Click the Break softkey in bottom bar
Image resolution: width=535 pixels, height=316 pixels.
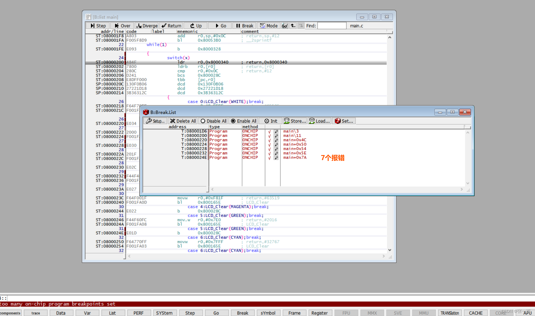tap(242, 313)
